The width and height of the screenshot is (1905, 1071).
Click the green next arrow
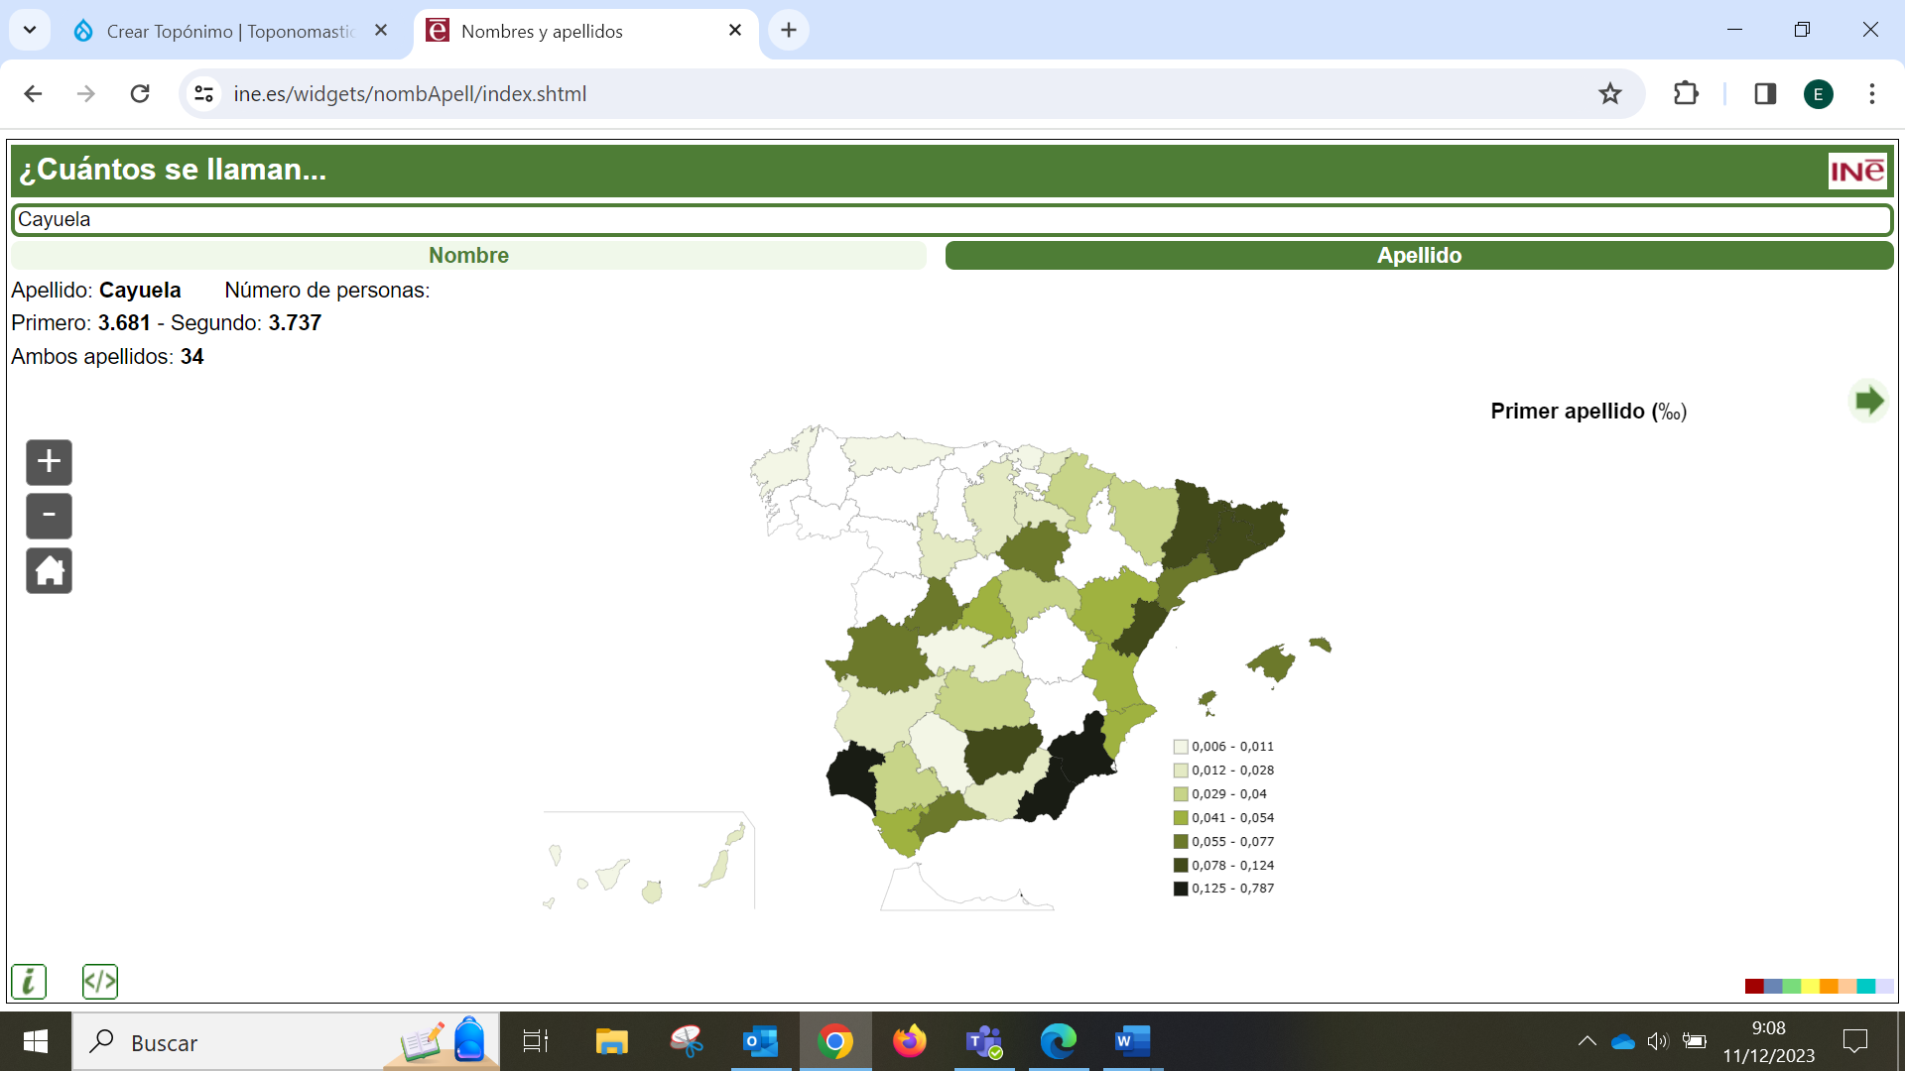point(1868,402)
